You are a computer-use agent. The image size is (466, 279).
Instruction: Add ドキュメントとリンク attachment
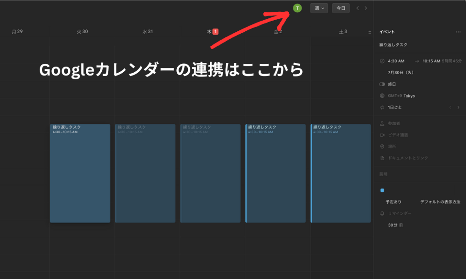coord(408,158)
